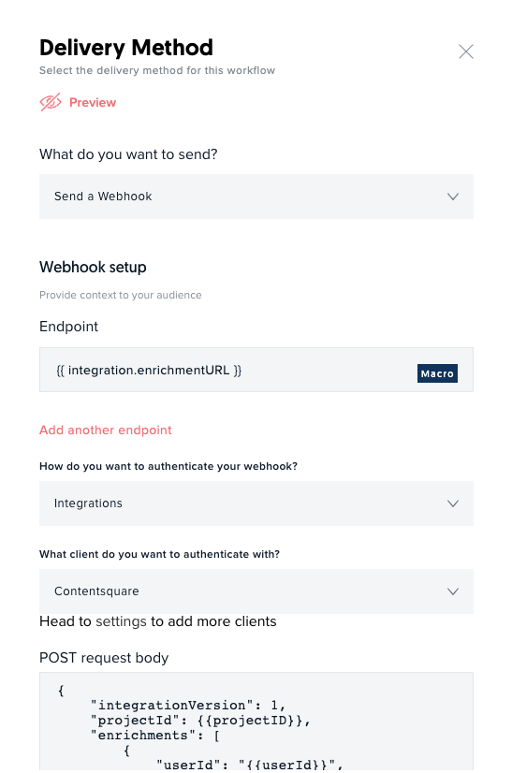Open the Preview link text
This screenshot has height=773, width=512.
[x=93, y=103]
